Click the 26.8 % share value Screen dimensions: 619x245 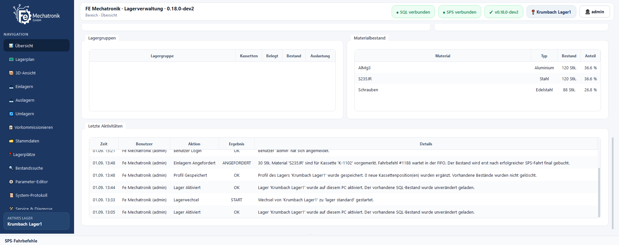tap(591, 90)
